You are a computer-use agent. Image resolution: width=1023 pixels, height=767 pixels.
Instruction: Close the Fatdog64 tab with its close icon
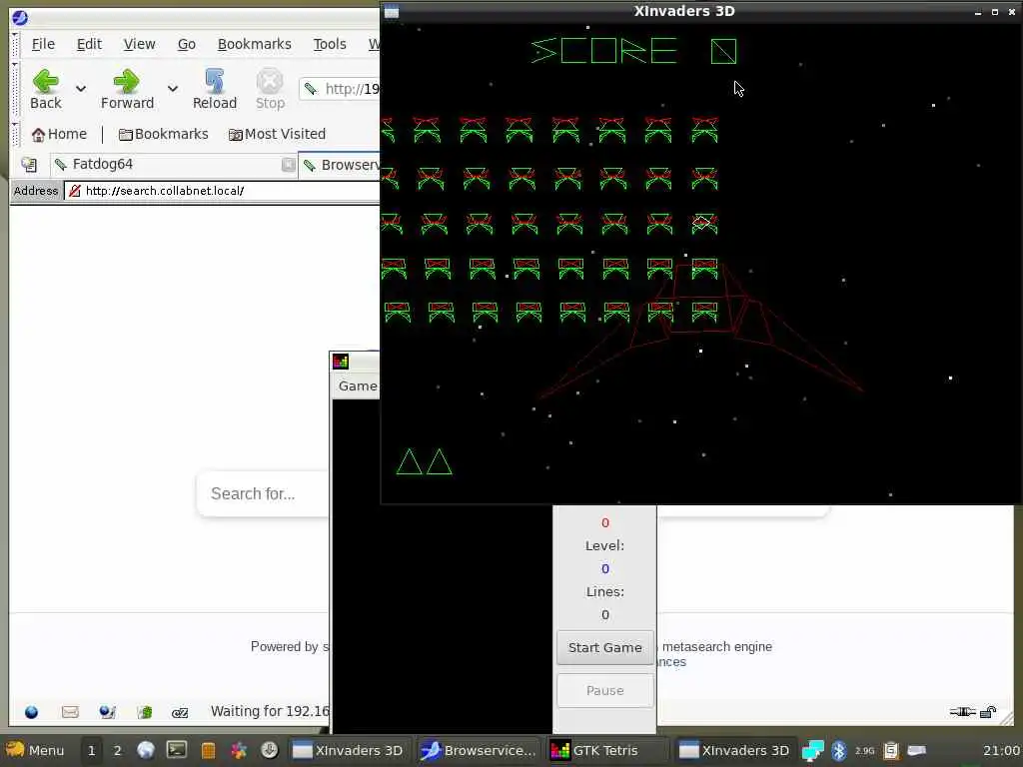pyautogui.click(x=288, y=165)
